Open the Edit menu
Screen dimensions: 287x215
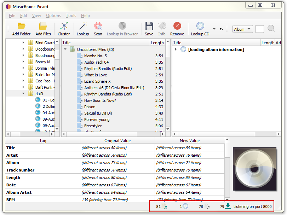pos(24,16)
